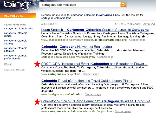Open 'cartagena colombia attorney' history item
The image size is (156, 117).
pos(16,42)
